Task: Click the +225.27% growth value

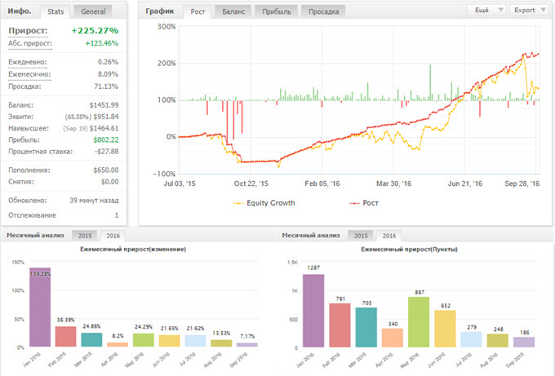Action: click(95, 31)
